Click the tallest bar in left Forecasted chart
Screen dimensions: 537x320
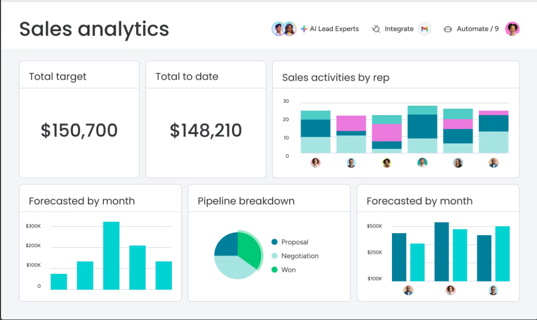pyautogui.click(x=111, y=256)
